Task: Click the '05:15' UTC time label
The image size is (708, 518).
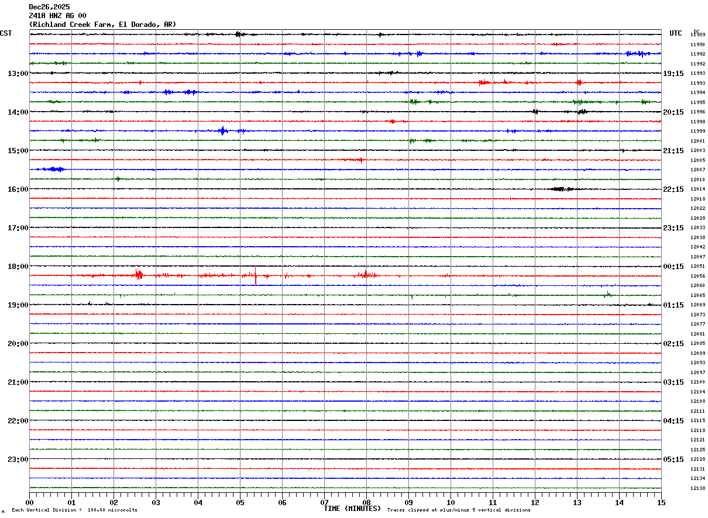Action: 673,460
